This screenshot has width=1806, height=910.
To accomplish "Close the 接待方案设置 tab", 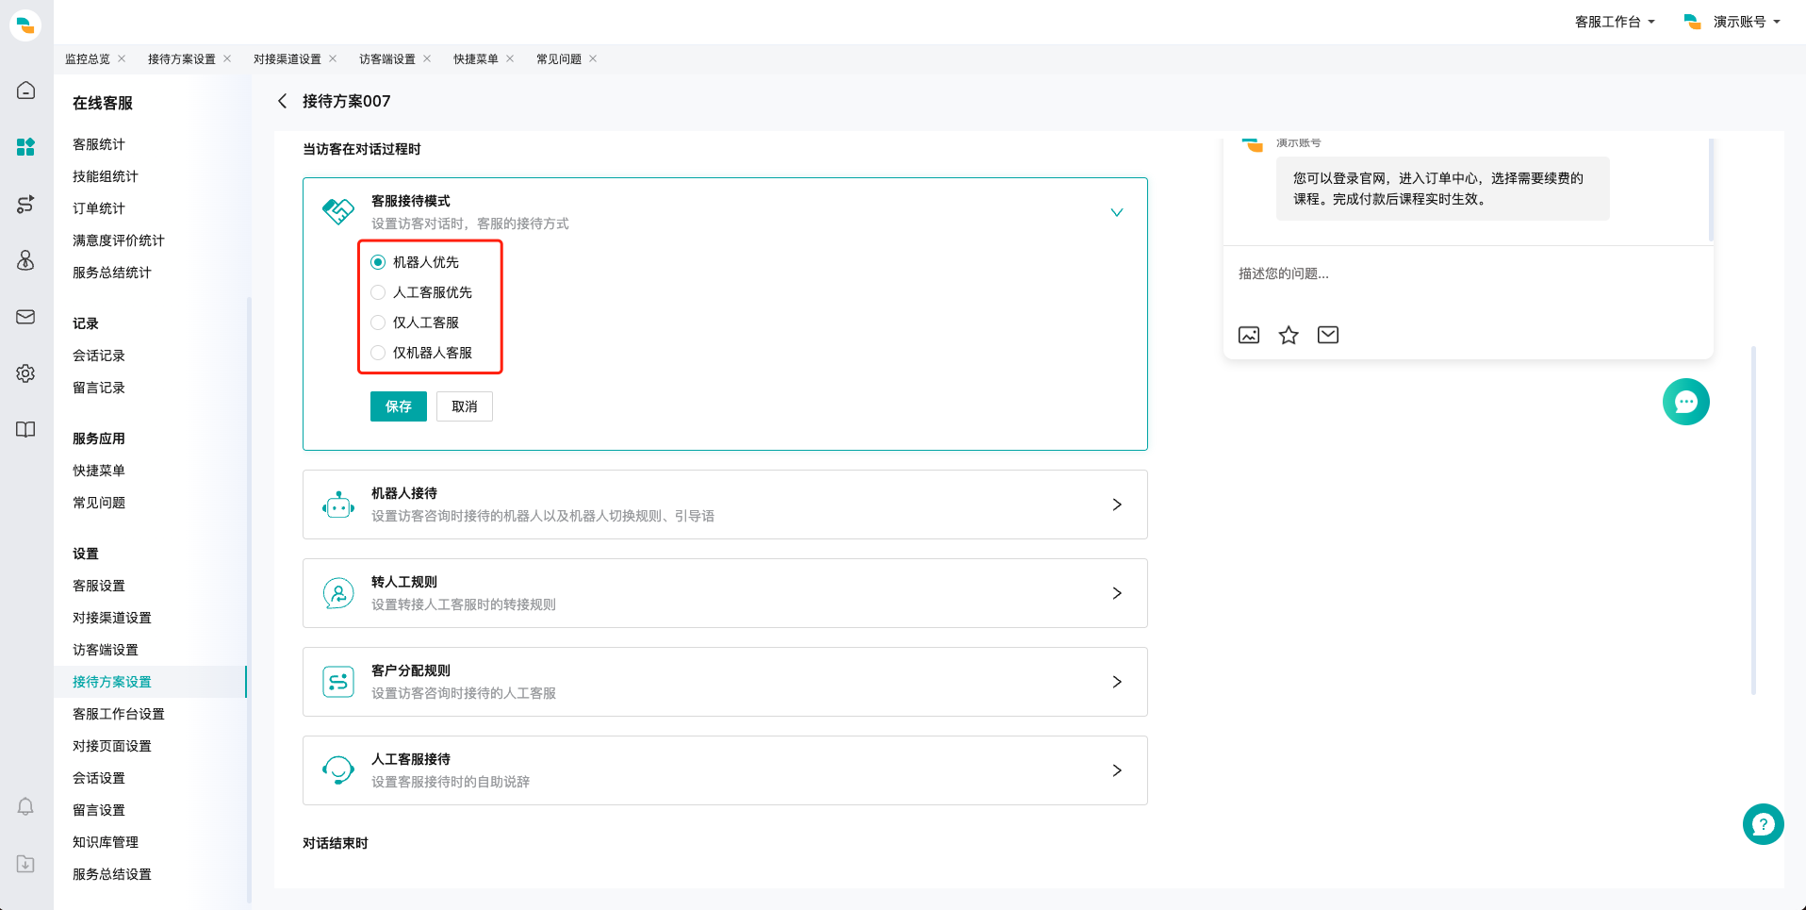I will point(227,58).
